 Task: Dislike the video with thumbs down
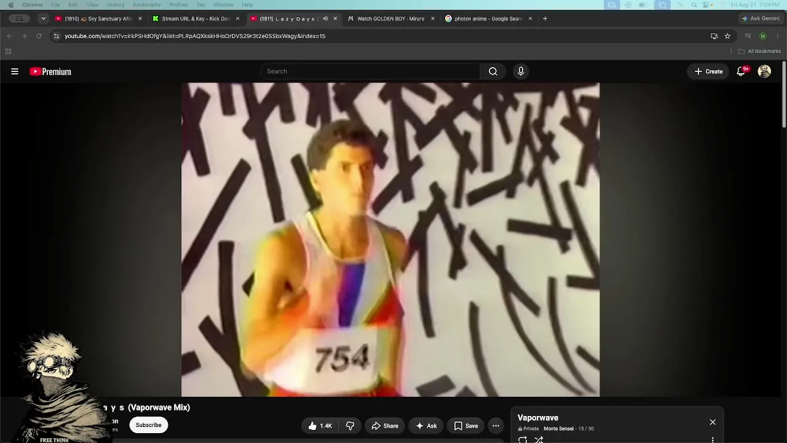[x=350, y=426]
